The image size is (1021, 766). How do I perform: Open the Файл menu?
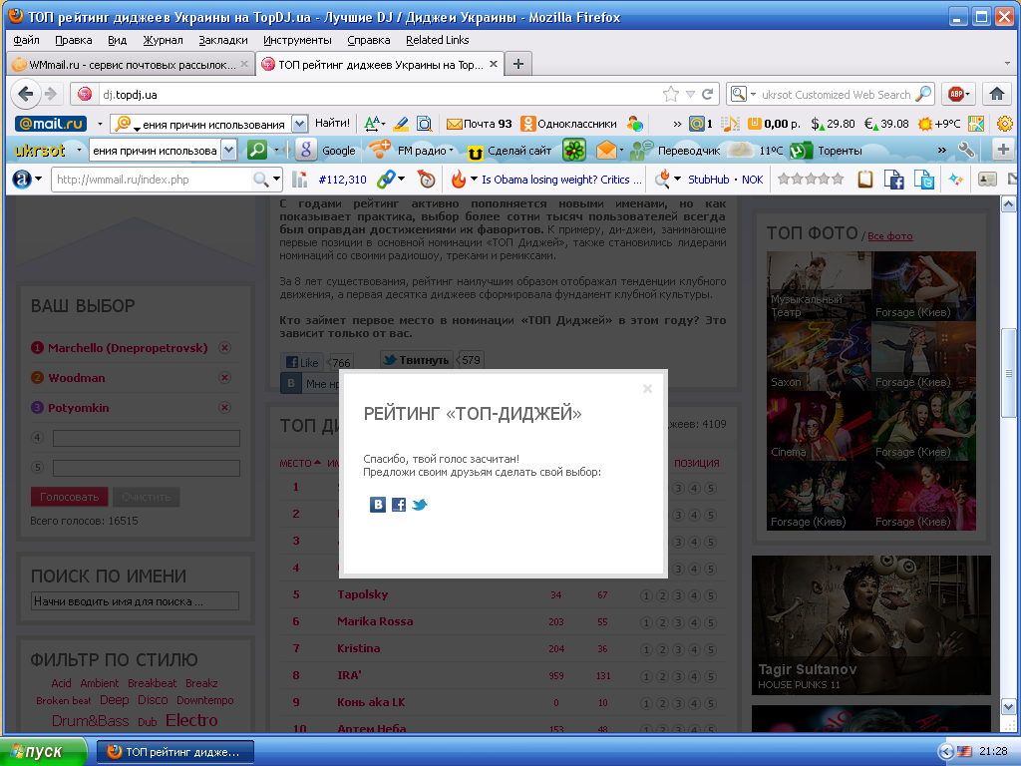click(x=26, y=40)
